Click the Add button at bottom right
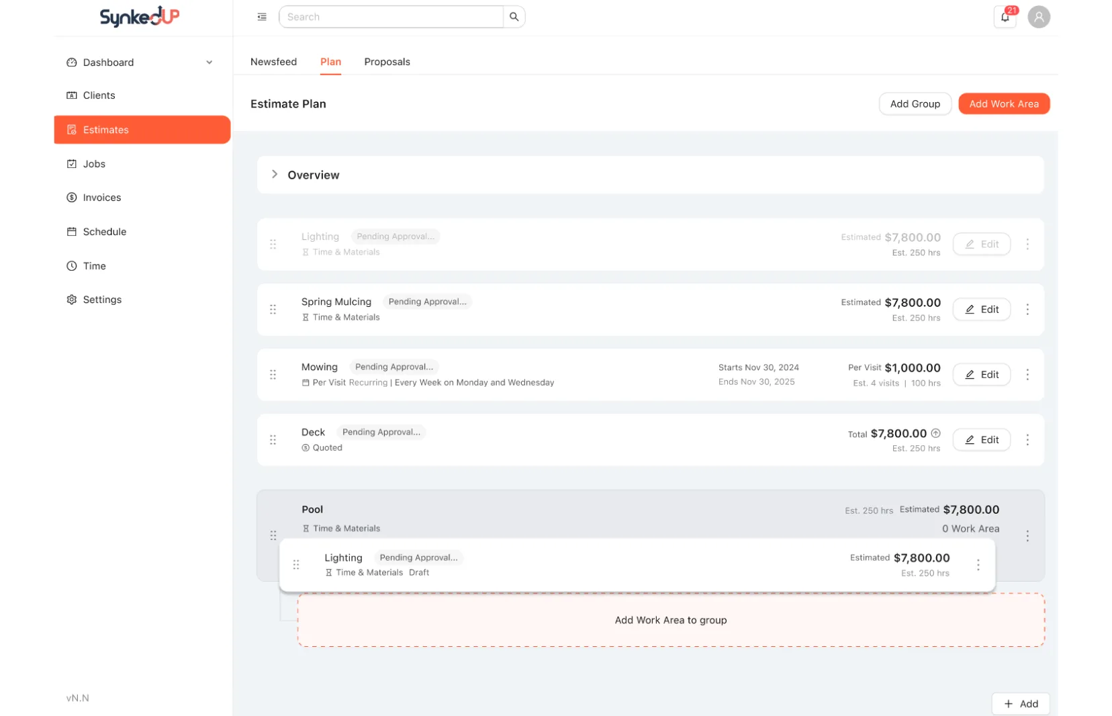The width and height of the screenshot is (1112, 716). (1021, 704)
